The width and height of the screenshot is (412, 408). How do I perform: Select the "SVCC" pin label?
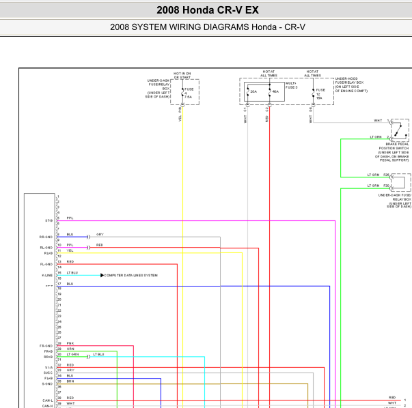48,373
